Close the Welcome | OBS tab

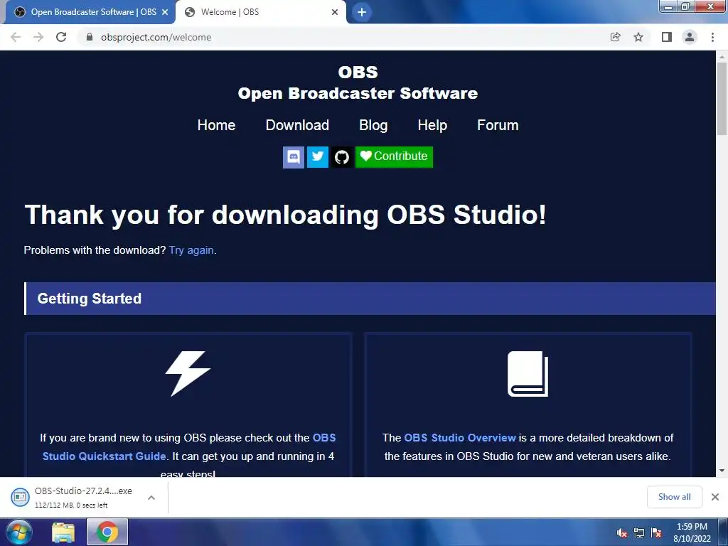click(x=335, y=12)
